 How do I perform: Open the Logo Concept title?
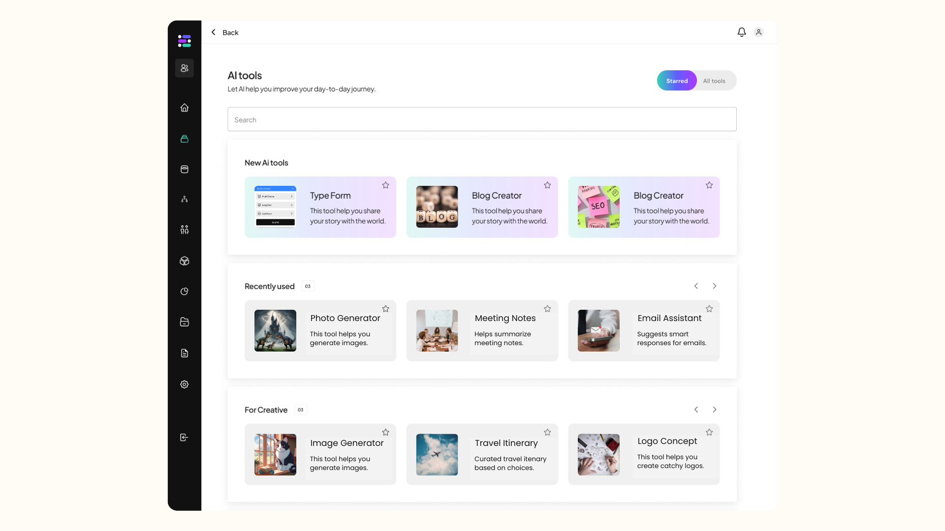click(x=667, y=441)
